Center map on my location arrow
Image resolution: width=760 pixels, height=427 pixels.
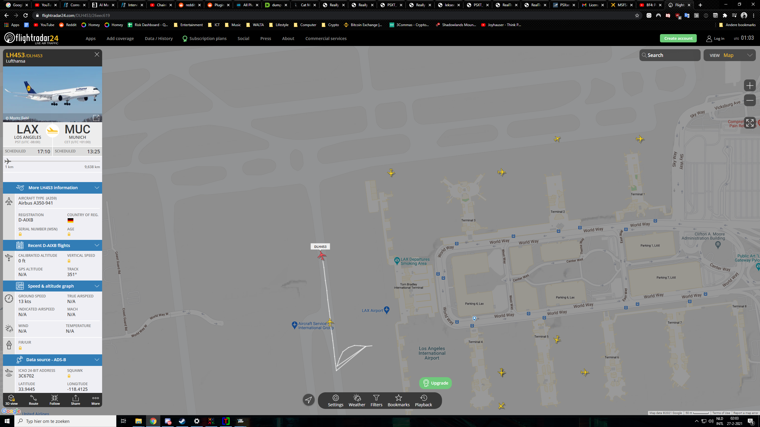tap(309, 400)
